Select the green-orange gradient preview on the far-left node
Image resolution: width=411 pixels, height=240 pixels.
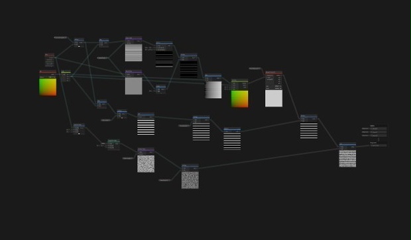48,87
